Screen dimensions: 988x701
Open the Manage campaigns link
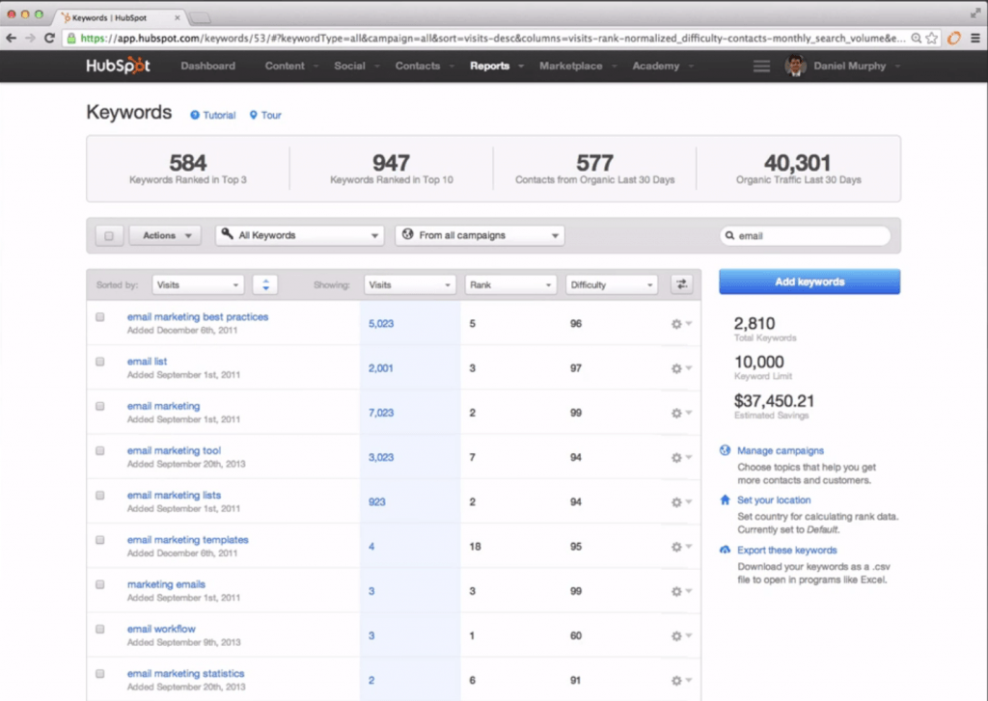[x=781, y=450]
